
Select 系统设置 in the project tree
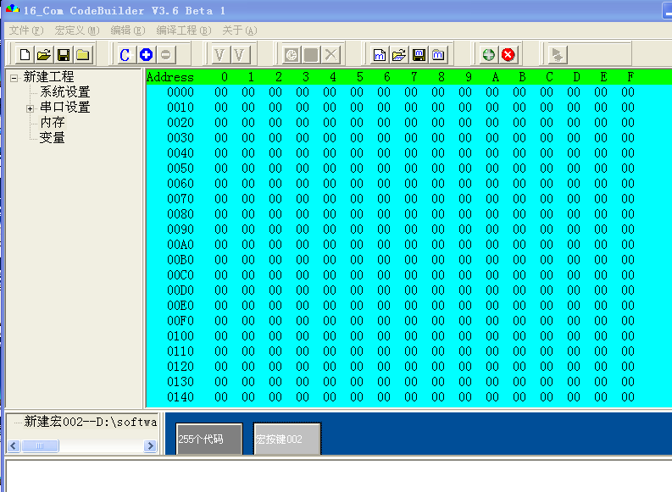tap(64, 92)
